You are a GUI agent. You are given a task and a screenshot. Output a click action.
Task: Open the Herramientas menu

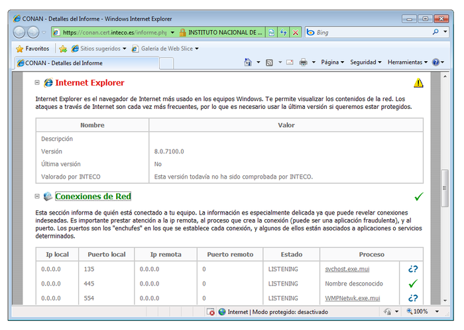coord(408,62)
